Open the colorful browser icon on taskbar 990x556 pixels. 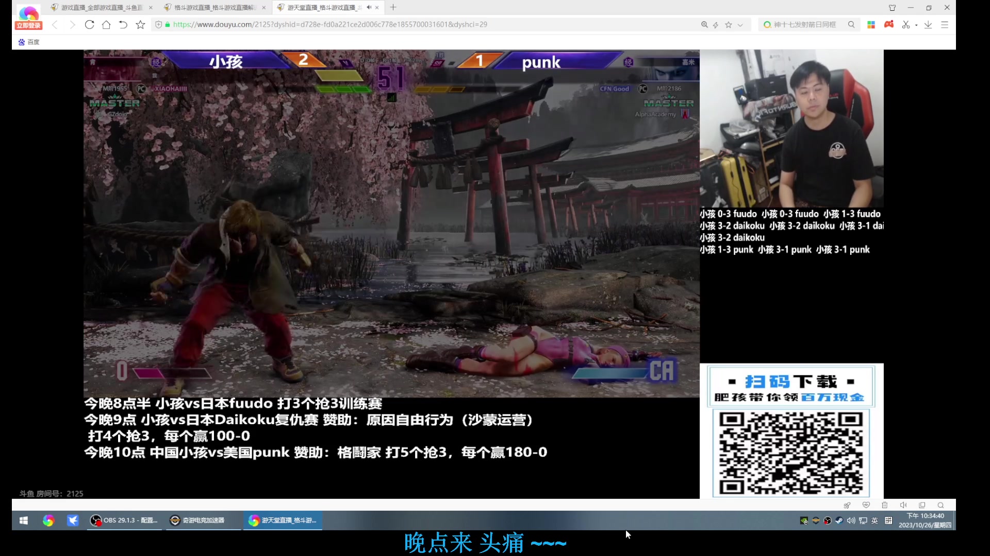click(48, 520)
